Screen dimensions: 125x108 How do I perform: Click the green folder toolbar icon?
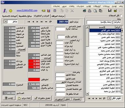tap(115, 11)
